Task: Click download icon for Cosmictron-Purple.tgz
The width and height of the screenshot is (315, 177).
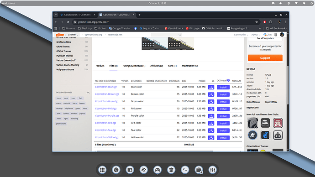Action: (x=211, y=116)
